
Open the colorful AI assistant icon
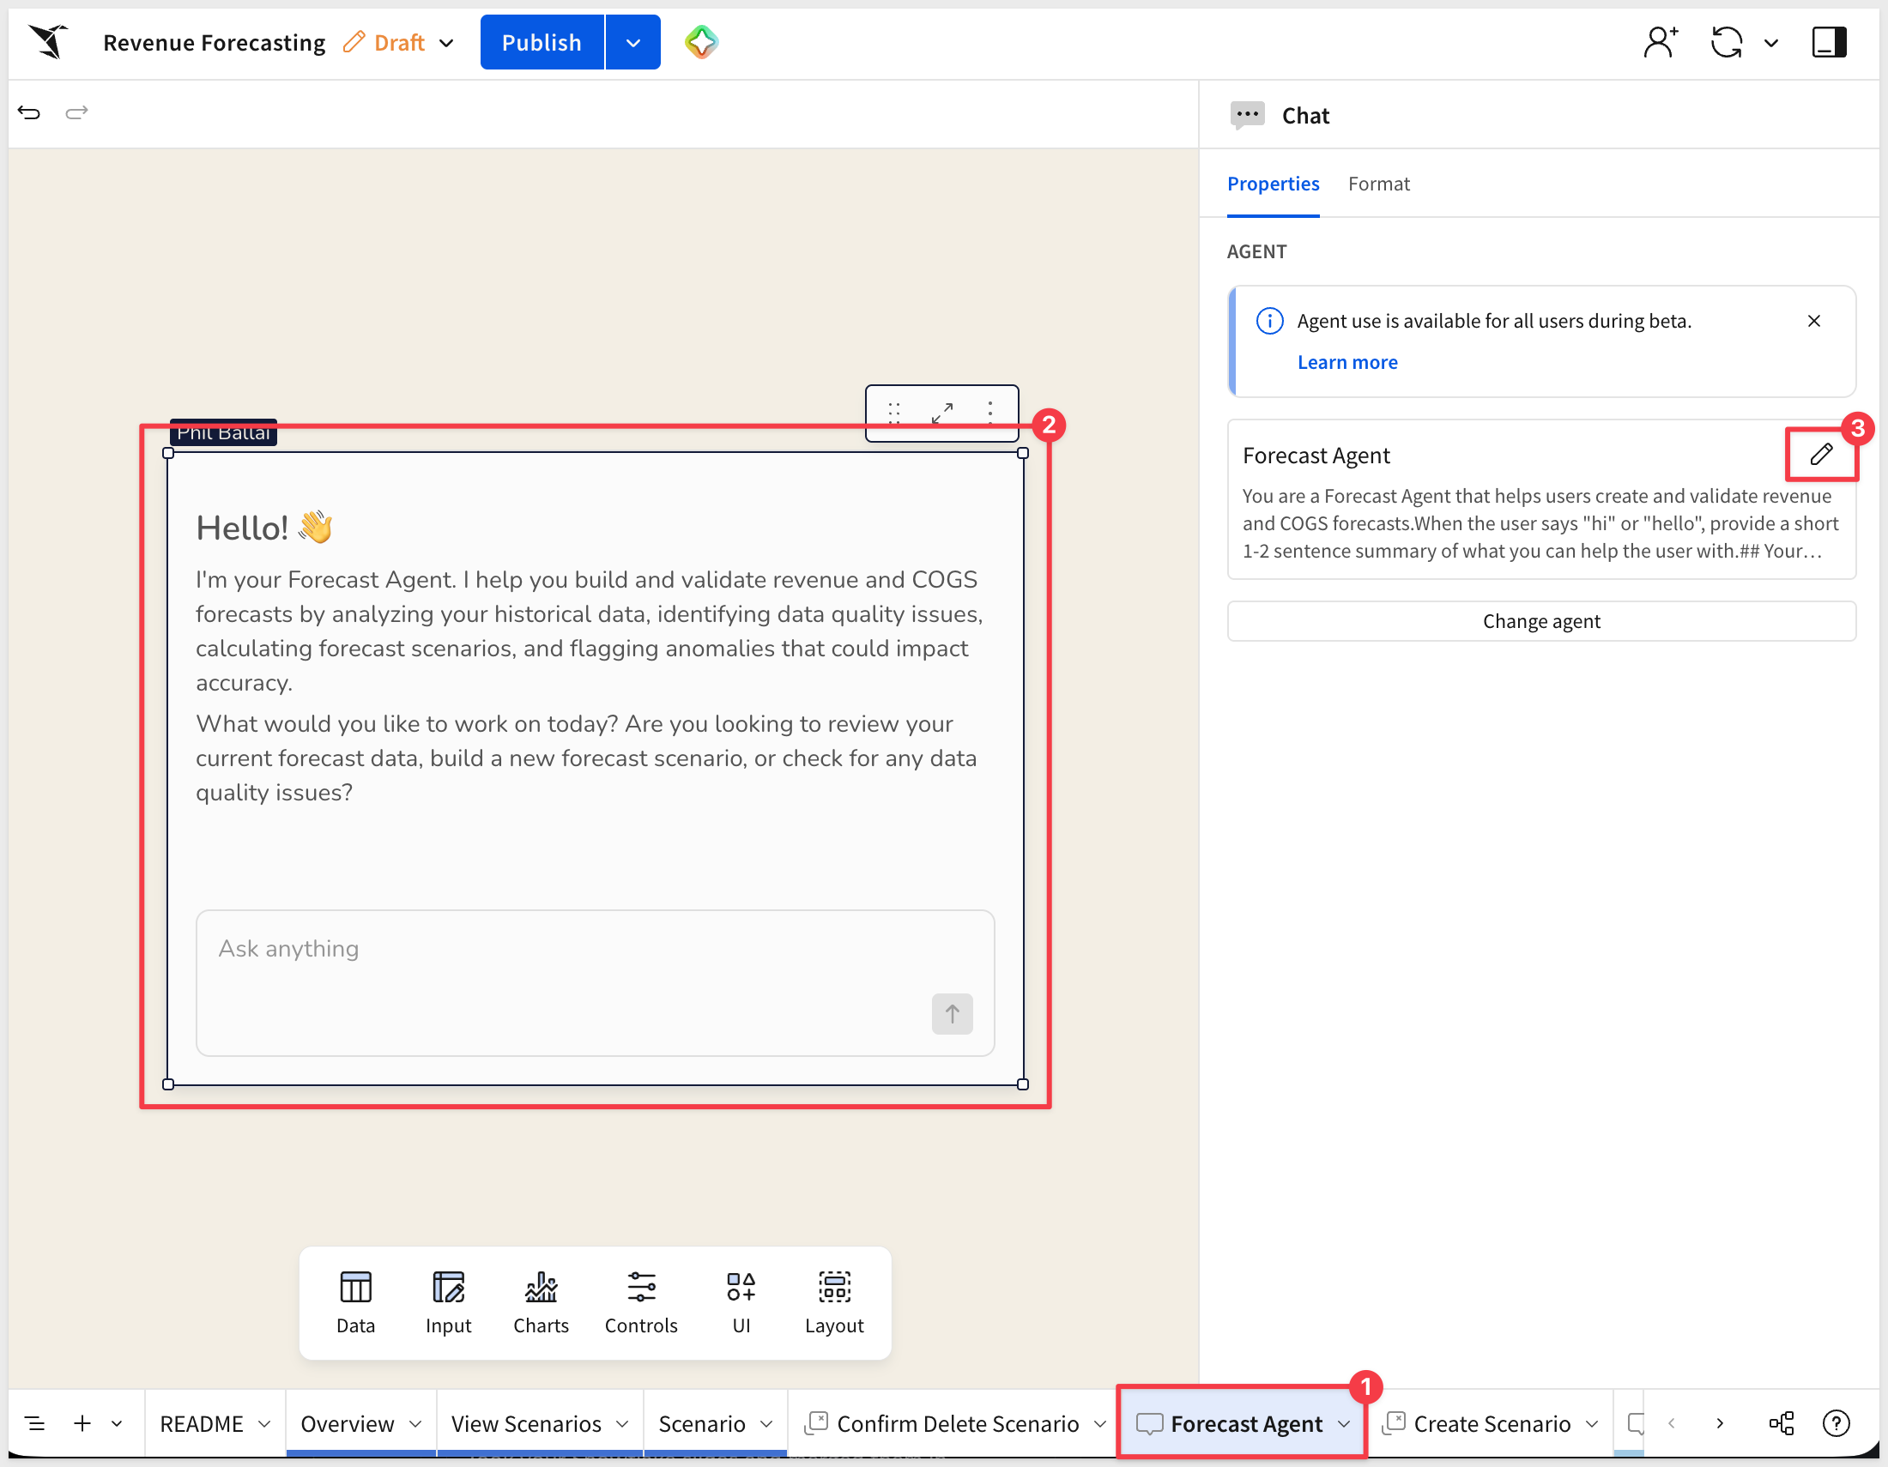[701, 41]
